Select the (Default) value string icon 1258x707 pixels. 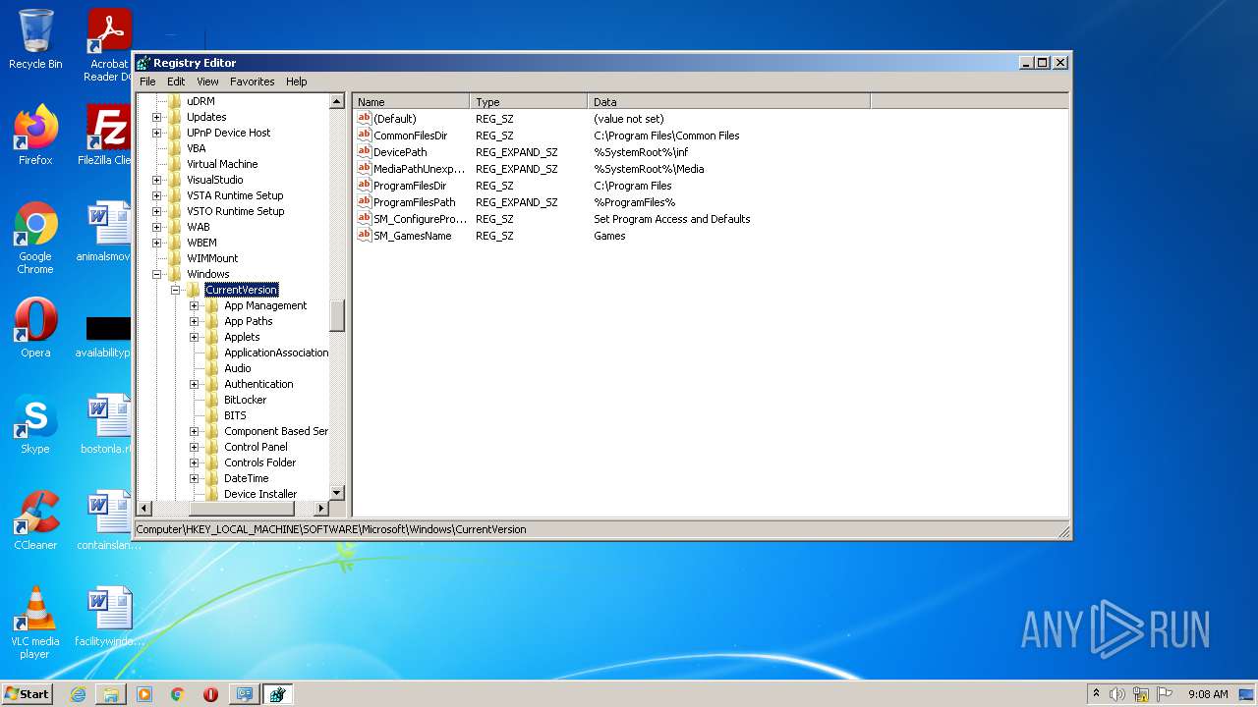364,119
